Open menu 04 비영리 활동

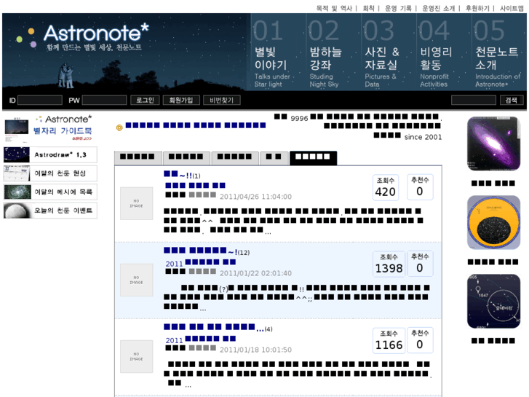coord(444,52)
